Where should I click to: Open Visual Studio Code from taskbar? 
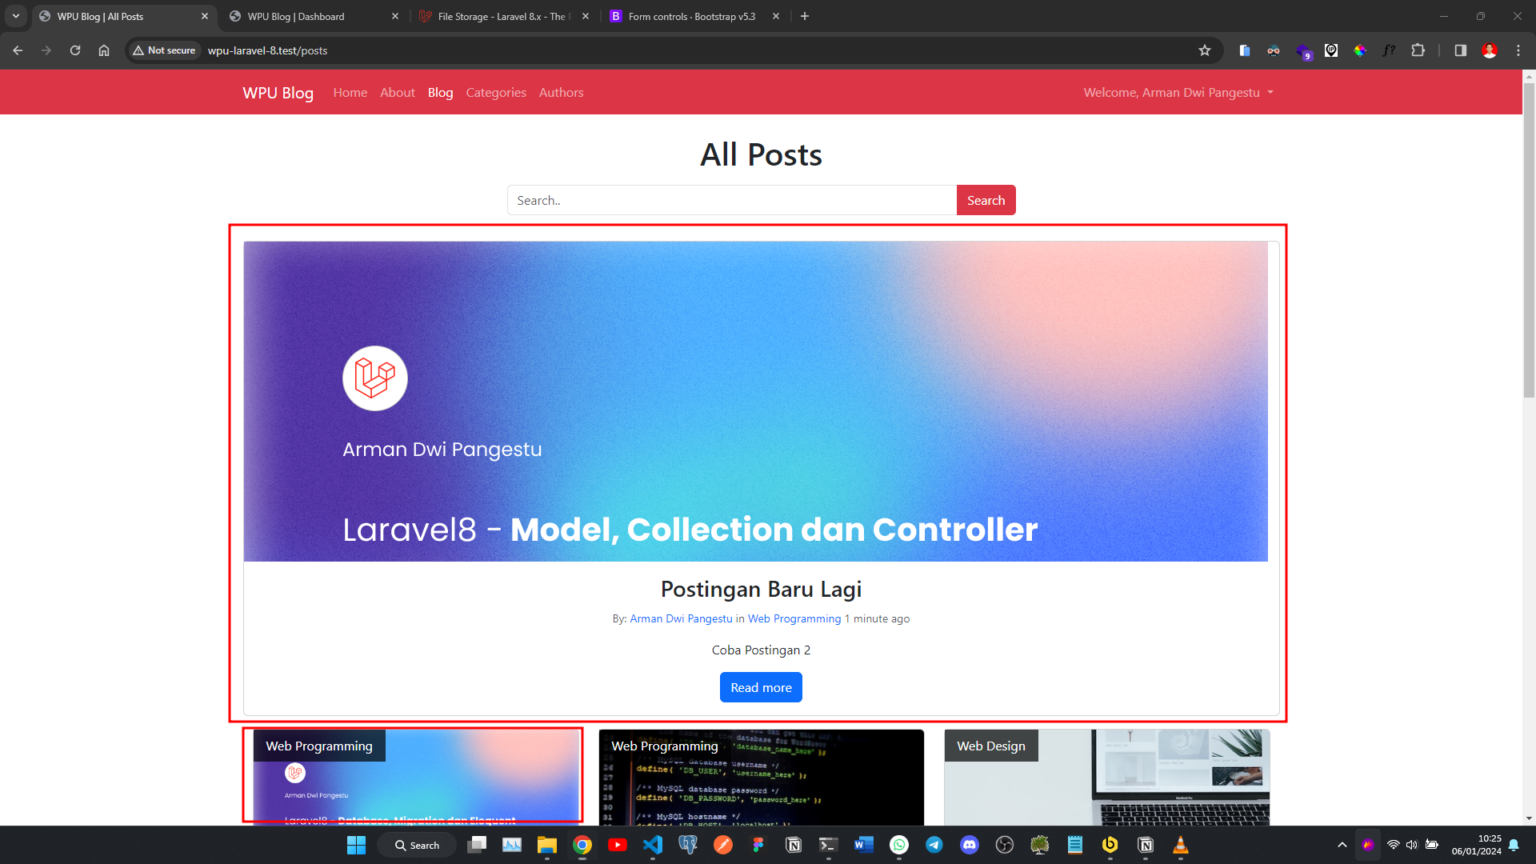pos(653,845)
